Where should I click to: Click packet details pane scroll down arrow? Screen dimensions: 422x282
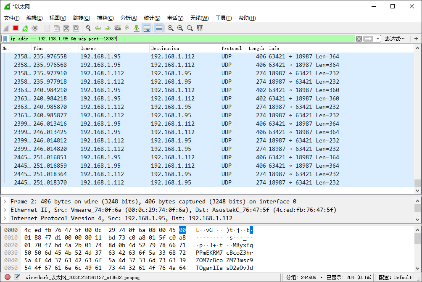417,219
